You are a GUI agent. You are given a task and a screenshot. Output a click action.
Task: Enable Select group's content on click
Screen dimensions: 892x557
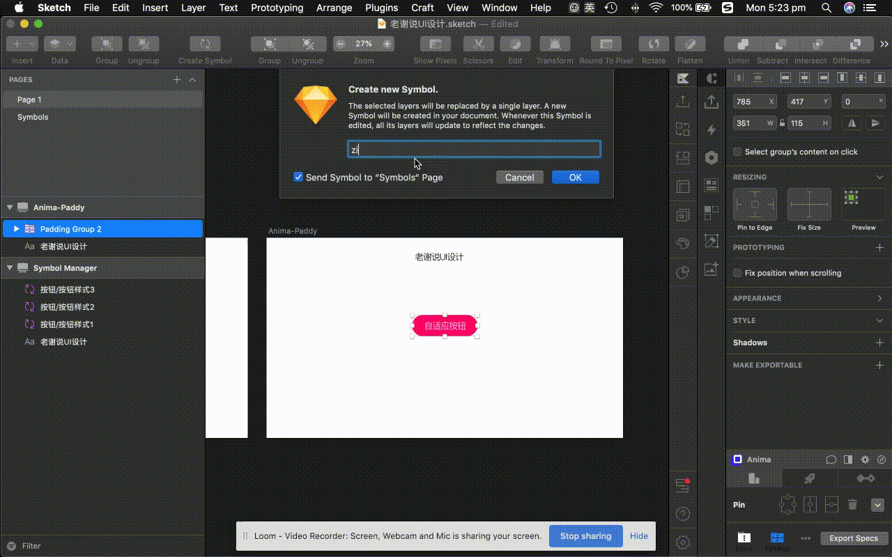pyautogui.click(x=737, y=152)
